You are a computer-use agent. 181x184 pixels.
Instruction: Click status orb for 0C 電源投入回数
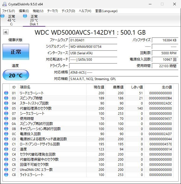coord(6,134)
